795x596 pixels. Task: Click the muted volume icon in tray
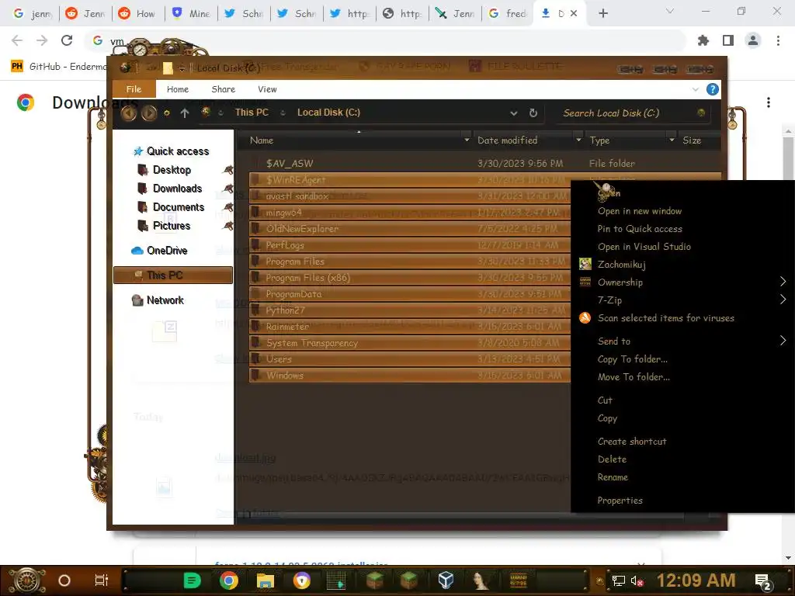tap(637, 580)
